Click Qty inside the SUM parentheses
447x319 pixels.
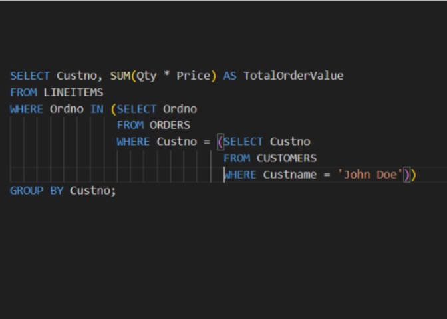click(x=146, y=76)
